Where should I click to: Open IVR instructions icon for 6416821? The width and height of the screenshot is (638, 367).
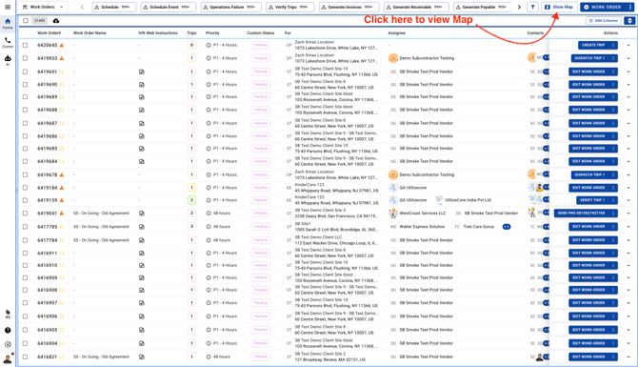[x=142, y=357]
